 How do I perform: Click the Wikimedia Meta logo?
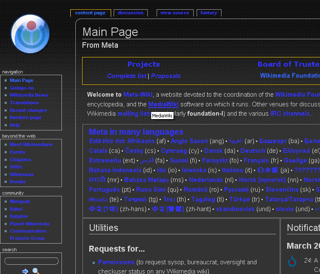pos(30,33)
